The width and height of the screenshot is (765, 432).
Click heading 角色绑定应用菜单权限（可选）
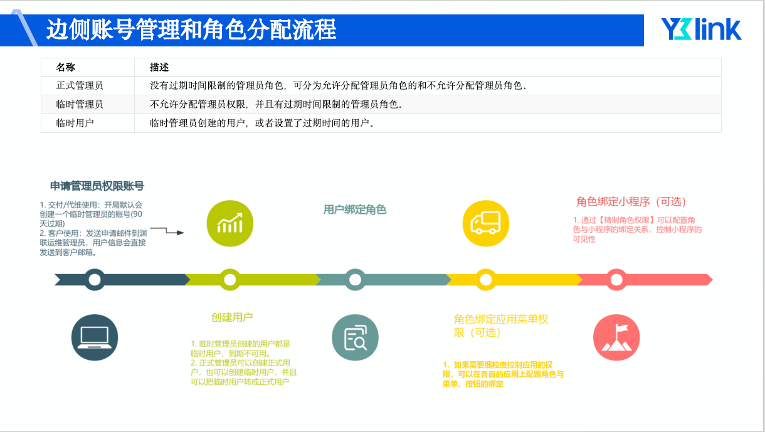tap(501, 325)
